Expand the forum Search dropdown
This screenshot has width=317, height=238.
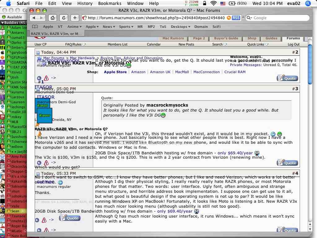[219, 44]
